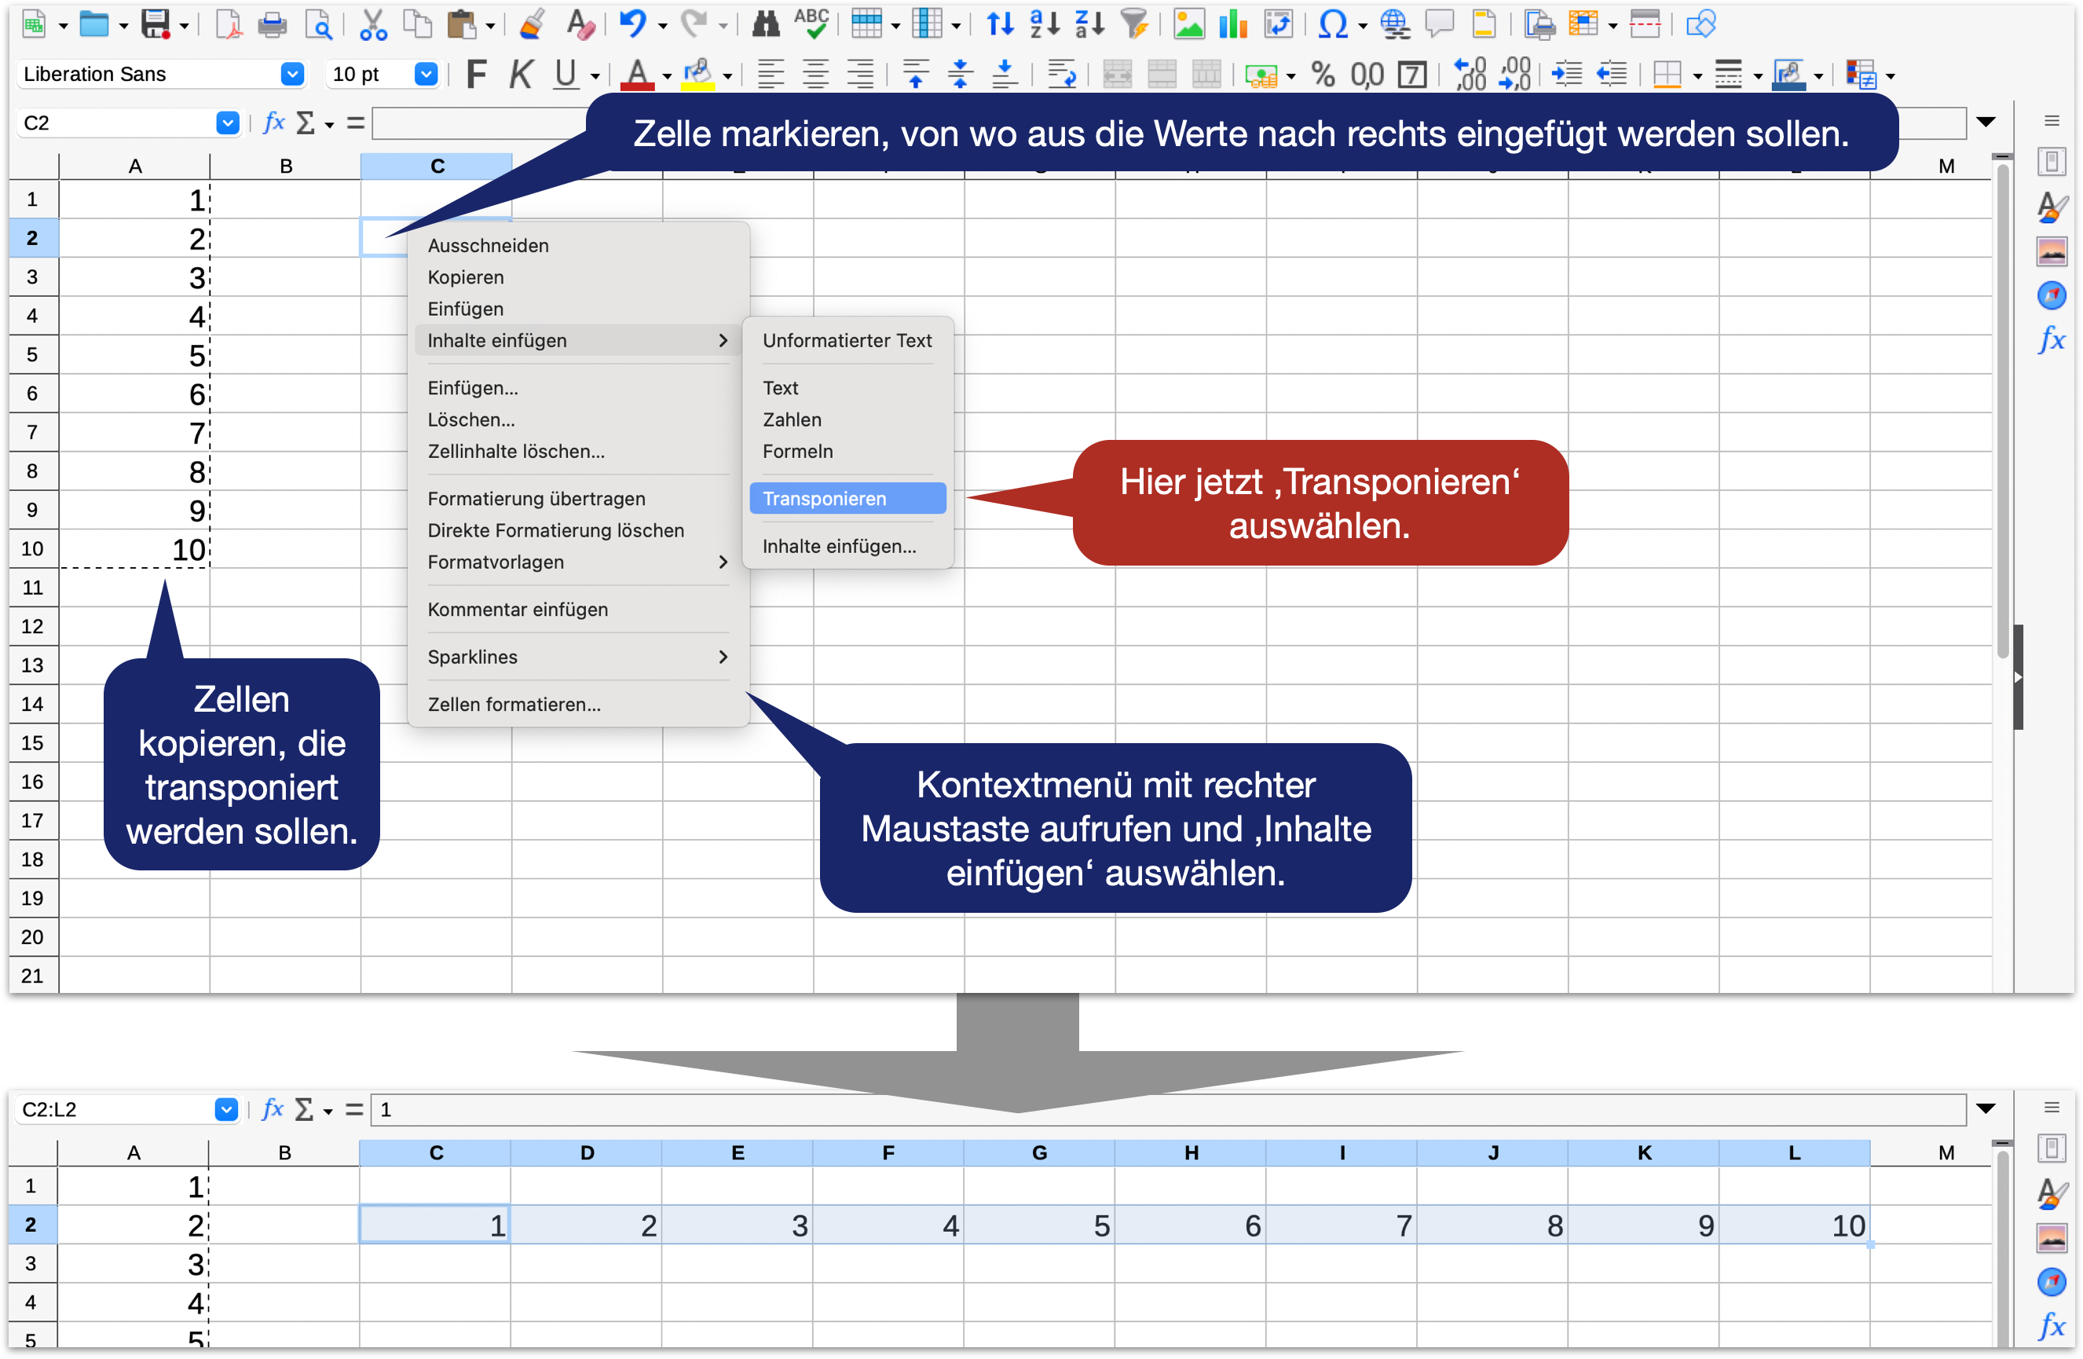Viewport: 2083px width, 1359px height.
Task: Click row header 11 in the upper sheet
Action: point(32,587)
